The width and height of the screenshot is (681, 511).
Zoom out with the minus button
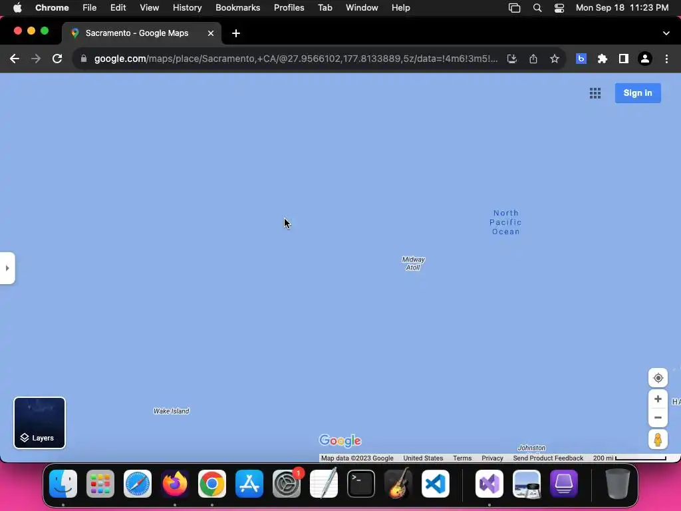[x=658, y=418]
